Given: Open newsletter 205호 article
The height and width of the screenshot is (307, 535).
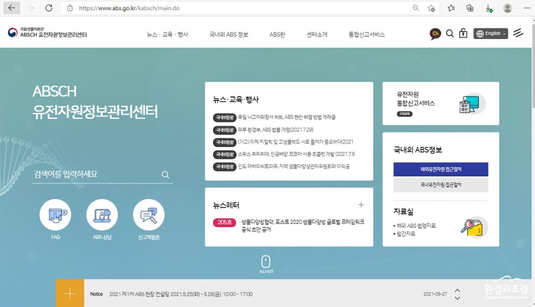Looking at the screenshot, I should [303, 225].
